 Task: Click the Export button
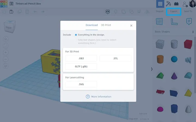(x=174, y=11)
